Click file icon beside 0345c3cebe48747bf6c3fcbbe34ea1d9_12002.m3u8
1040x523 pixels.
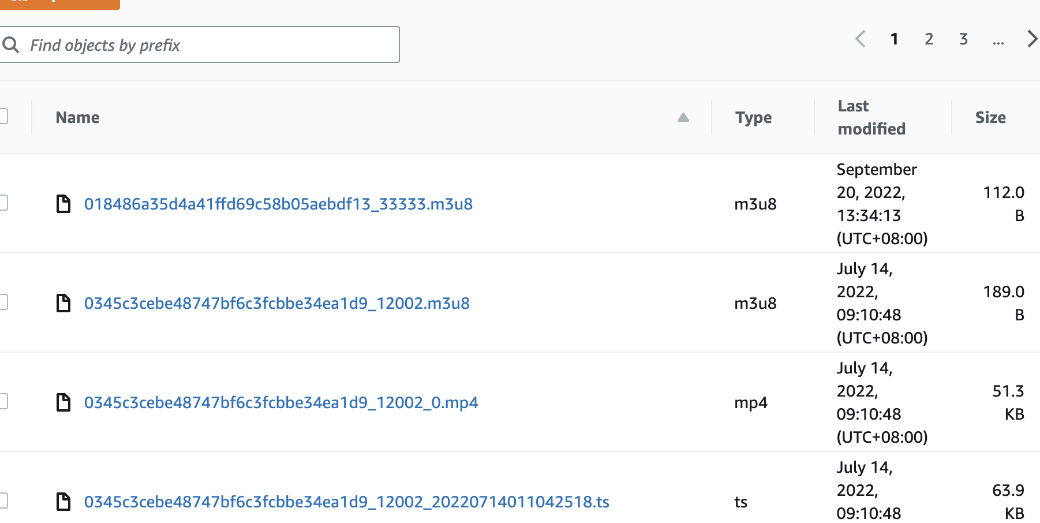pyautogui.click(x=63, y=303)
